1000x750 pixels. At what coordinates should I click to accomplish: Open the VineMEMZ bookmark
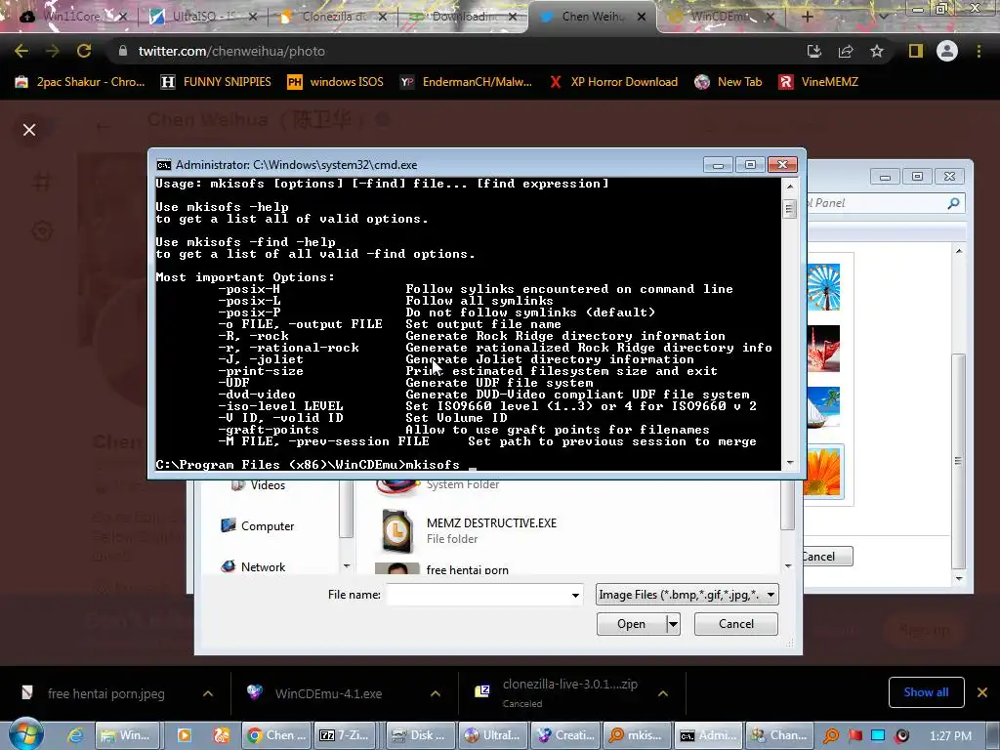(819, 82)
